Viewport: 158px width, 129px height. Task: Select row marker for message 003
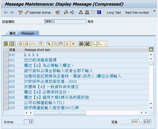[x=6, y=71]
